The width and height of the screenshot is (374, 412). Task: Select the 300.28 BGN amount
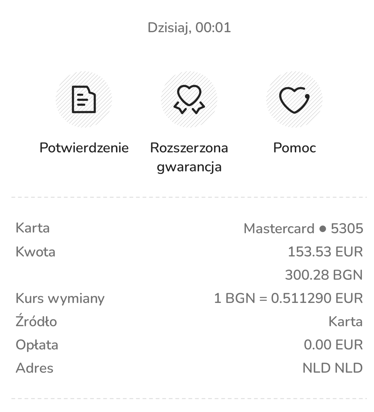tap(324, 275)
